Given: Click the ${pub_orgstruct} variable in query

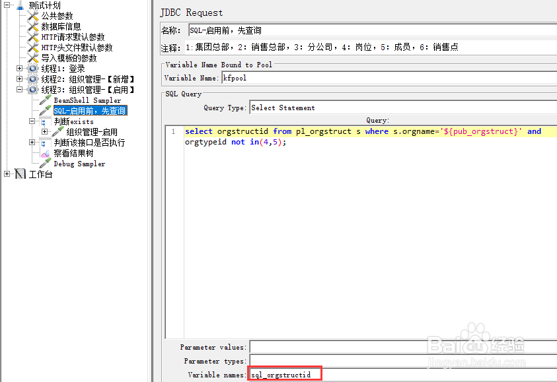Looking at the screenshot, I should pyautogui.click(x=481, y=131).
